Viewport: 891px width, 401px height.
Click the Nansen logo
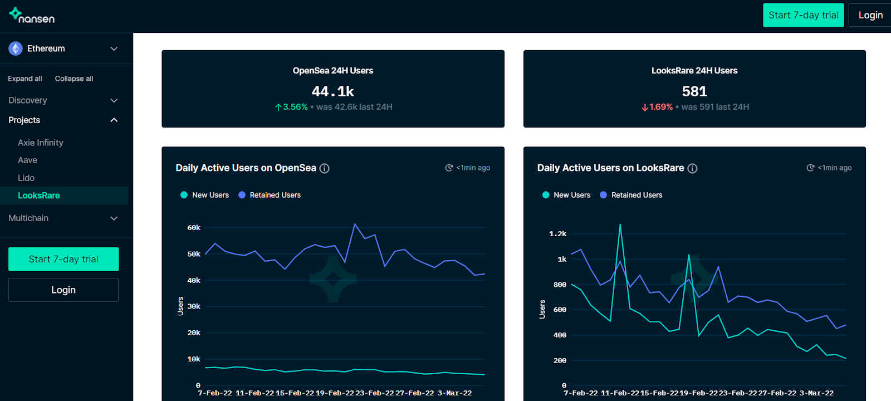point(32,15)
